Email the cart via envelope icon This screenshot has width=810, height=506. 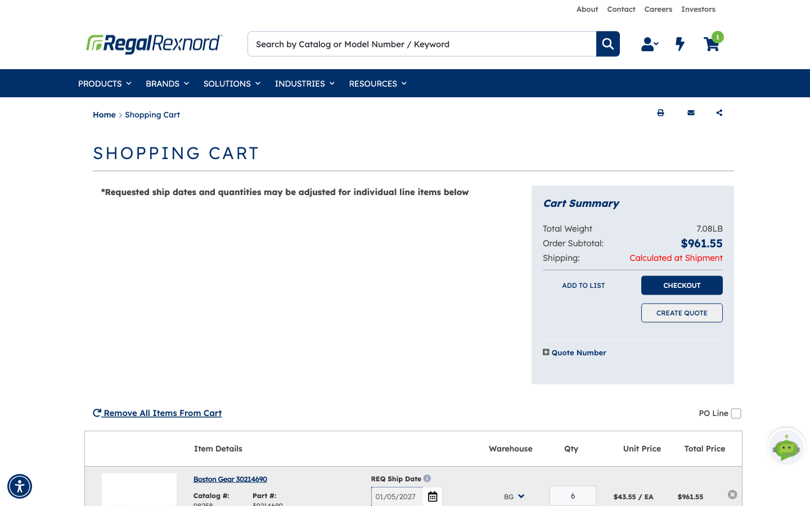[x=691, y=113]
